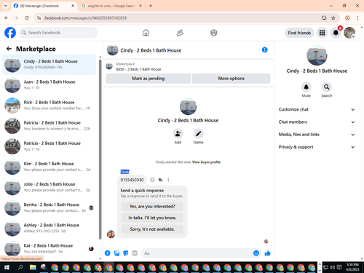The width and height of the screenshot is (364, 273).
Task: Open the taskbar volume control
Action: [x=333, y=267]
